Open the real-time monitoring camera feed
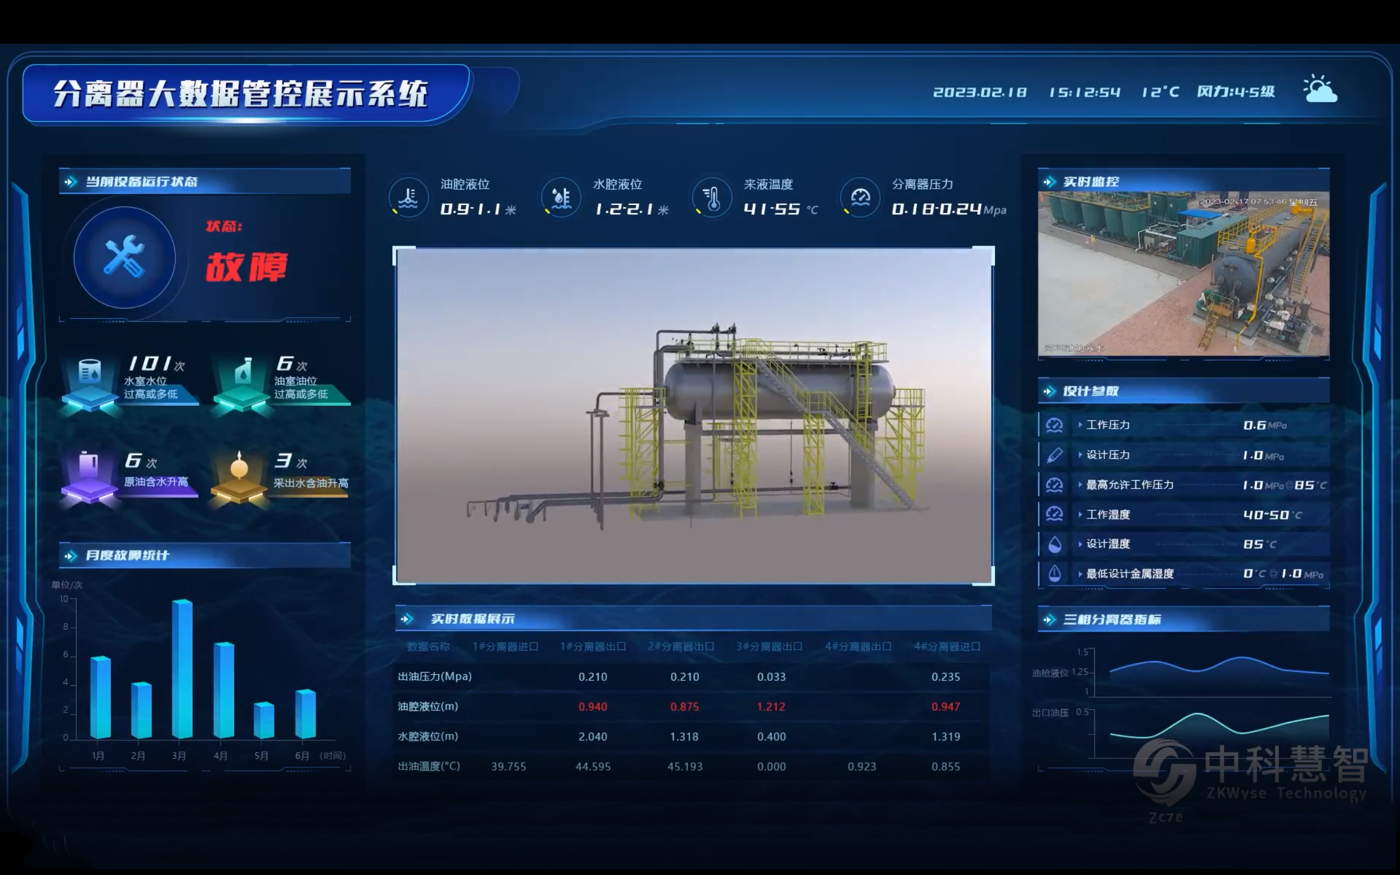This screenshot has height=875, width=1400. tap(1183, 273)
